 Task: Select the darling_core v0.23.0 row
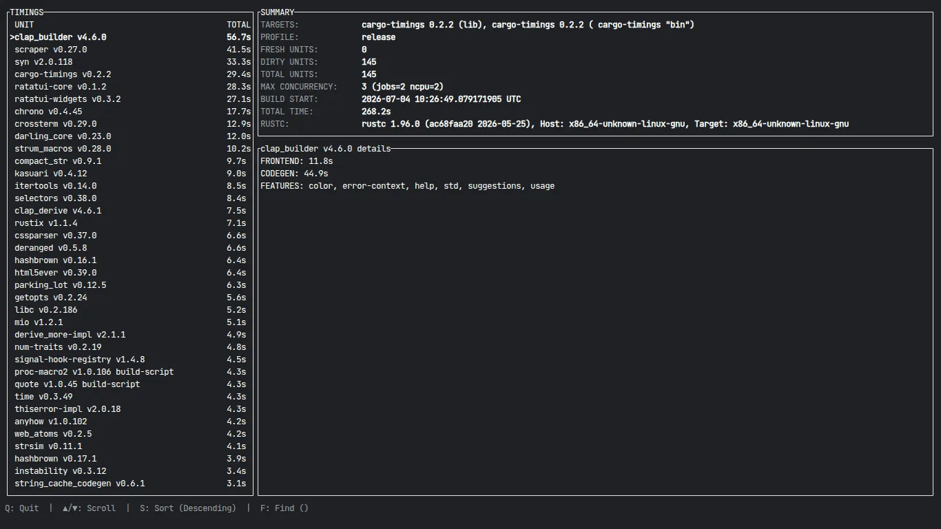tap(130, 136)
